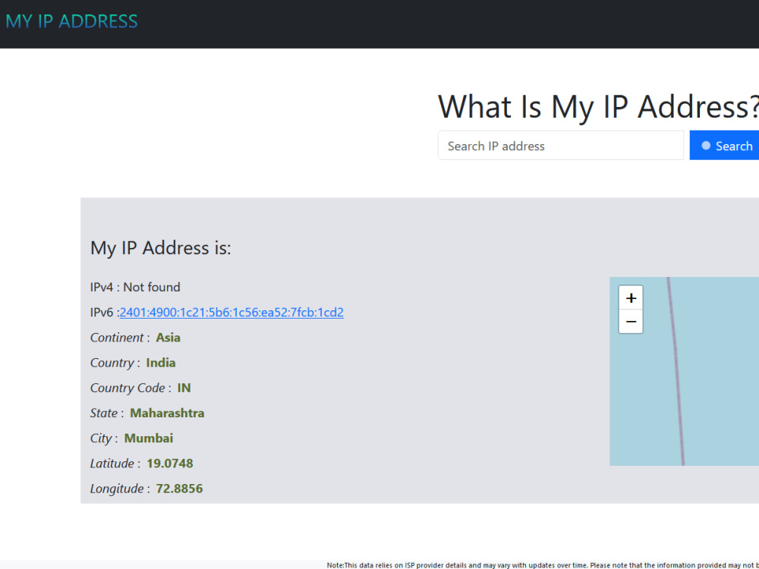Open the IPv6 address link 2401:4900:1c21:5b6:1c56:ea52:7fcb:1cd2
The height and width of the screenshot is (569, 759).
point(231,313)
